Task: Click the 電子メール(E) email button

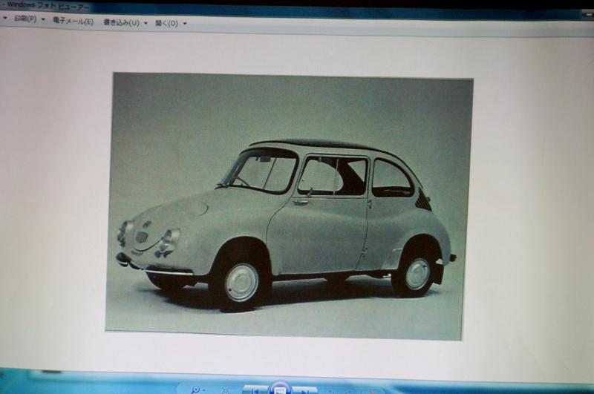Action: pos(73,22)
